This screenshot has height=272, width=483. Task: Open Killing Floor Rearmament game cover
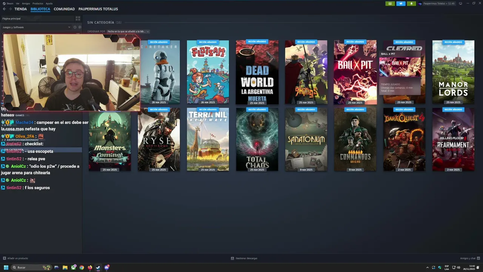[x=453, y=139]
